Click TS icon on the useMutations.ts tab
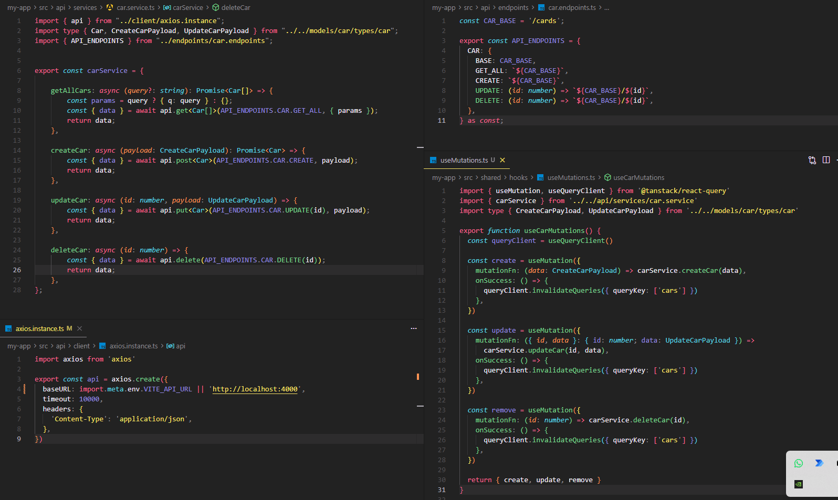This screenshot has width=838, height=500. point(433,160)
